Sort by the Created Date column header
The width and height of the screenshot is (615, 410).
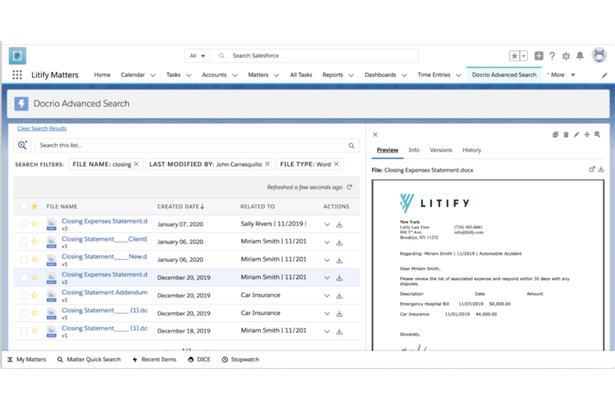[x=181, y=206]
